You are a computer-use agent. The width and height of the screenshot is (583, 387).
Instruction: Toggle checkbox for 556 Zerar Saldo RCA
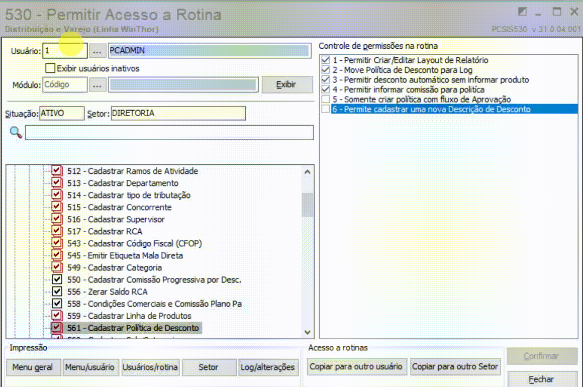tap(57, 291)
